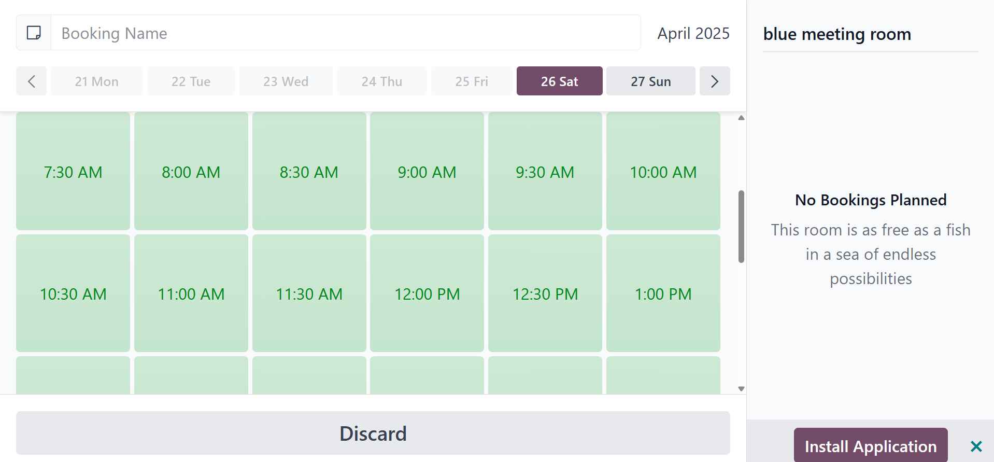This screenshot has height=462, width=994.
Task: Go to next week using right chevron
Action: (714, 81)
